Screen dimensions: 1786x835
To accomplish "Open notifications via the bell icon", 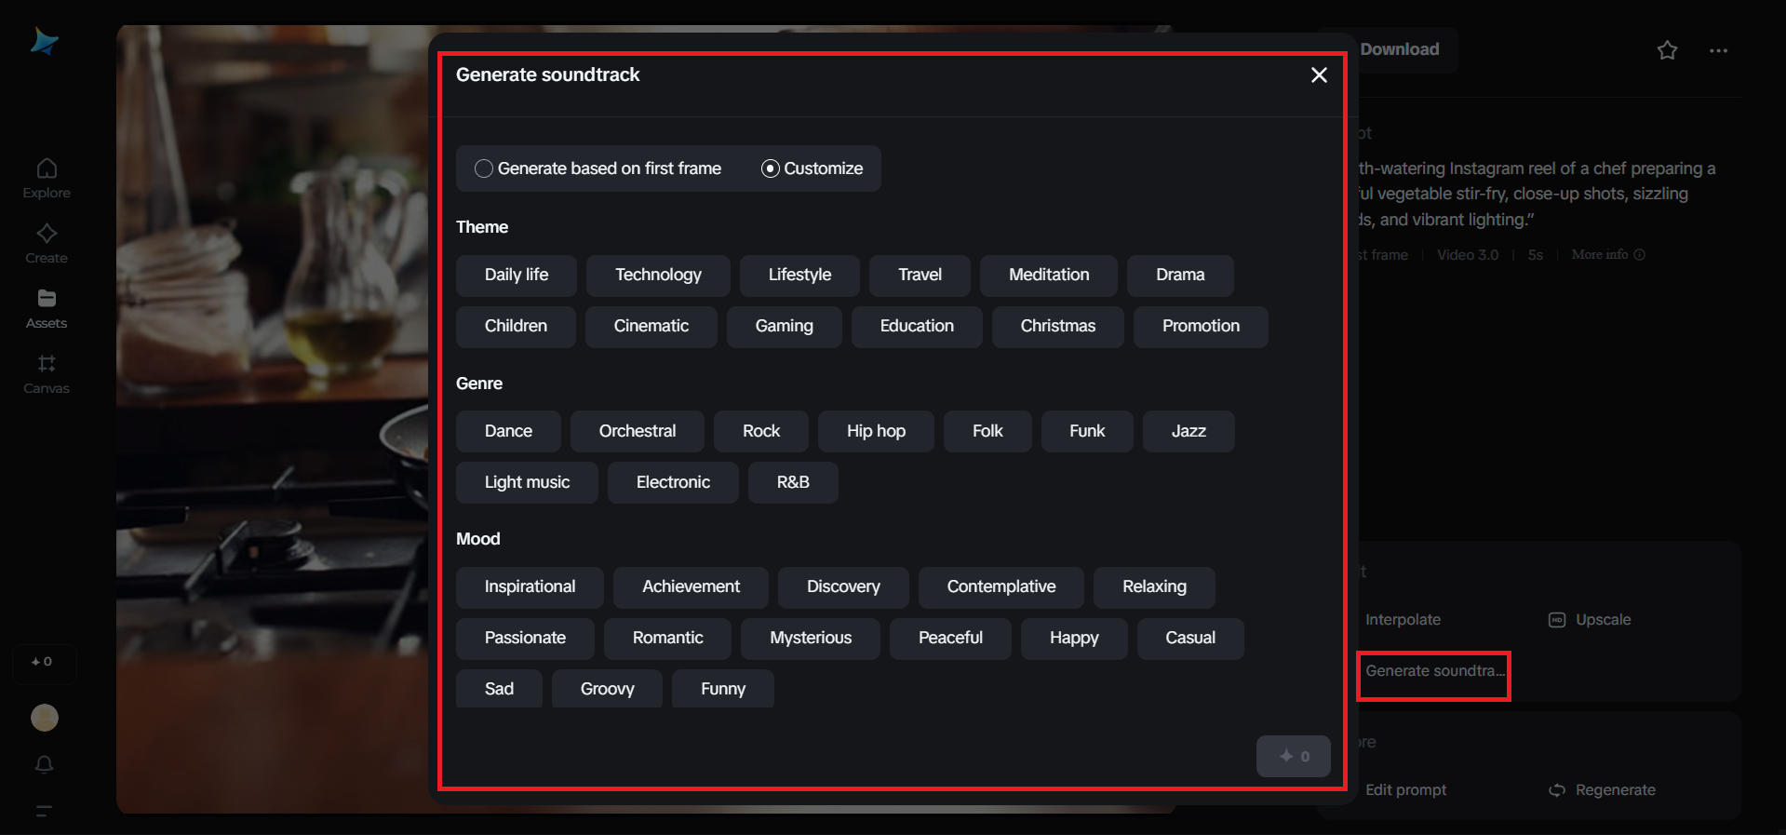I will tap(44, 764).
